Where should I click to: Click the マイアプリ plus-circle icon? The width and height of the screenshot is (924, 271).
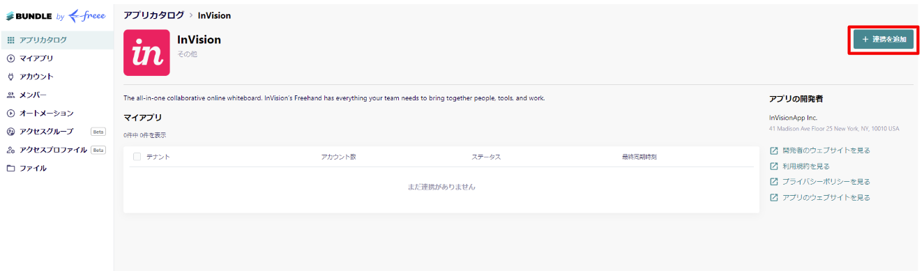[x=10, y=59]
